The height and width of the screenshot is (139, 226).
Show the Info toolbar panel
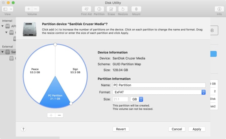coord(219,9)
